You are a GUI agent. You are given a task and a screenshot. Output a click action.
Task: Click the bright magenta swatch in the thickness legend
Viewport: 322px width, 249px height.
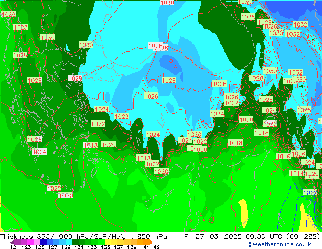pos(30,242)
